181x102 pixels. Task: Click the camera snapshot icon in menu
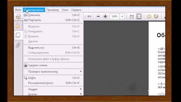coord(26,65)
